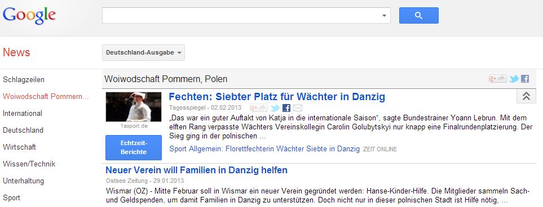Go to the Sport section

pyautogui.click(x=11, y=198)
